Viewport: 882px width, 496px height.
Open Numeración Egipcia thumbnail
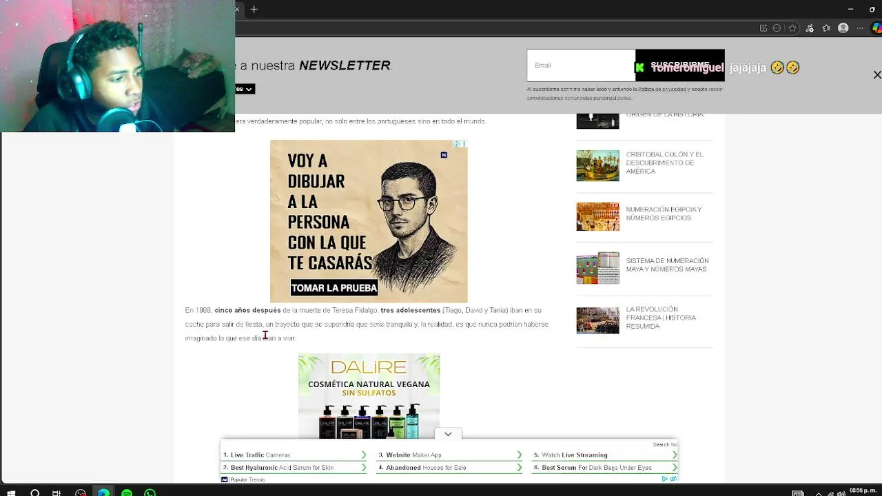(597, 216)
